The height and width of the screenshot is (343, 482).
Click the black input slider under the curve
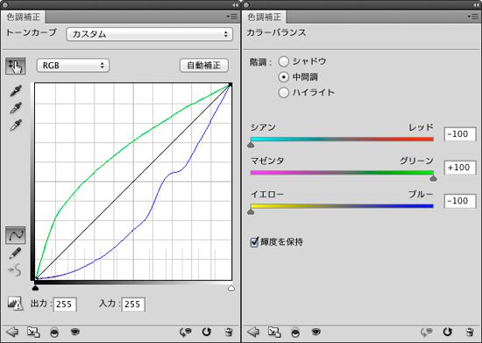[x=35, y=288]
